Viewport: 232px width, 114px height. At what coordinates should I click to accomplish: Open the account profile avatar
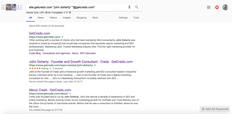[225, 7]
